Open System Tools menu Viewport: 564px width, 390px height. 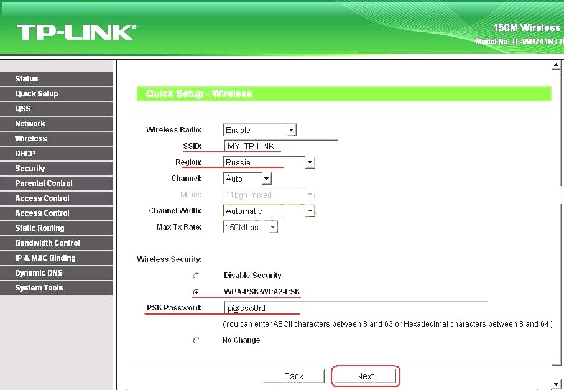pyautogui.click(x=57, y=288)
